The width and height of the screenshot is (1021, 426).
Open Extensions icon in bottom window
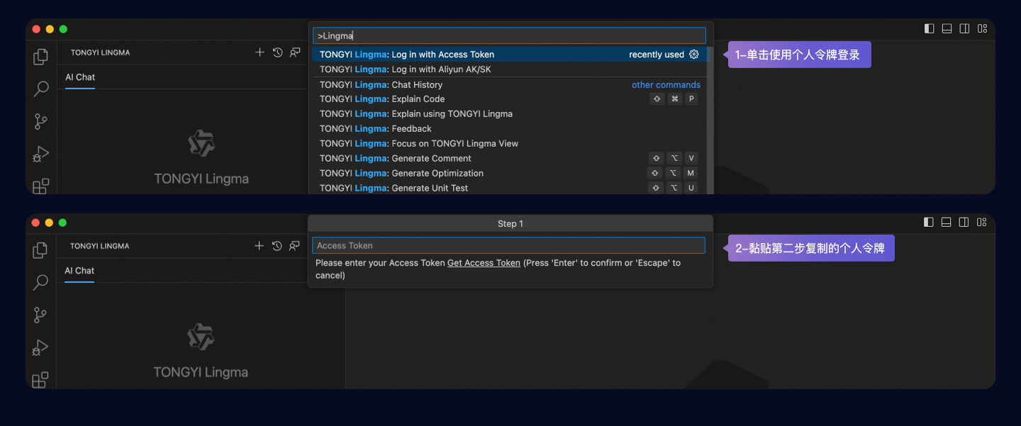pyautogui.click(x=40, y=380)
